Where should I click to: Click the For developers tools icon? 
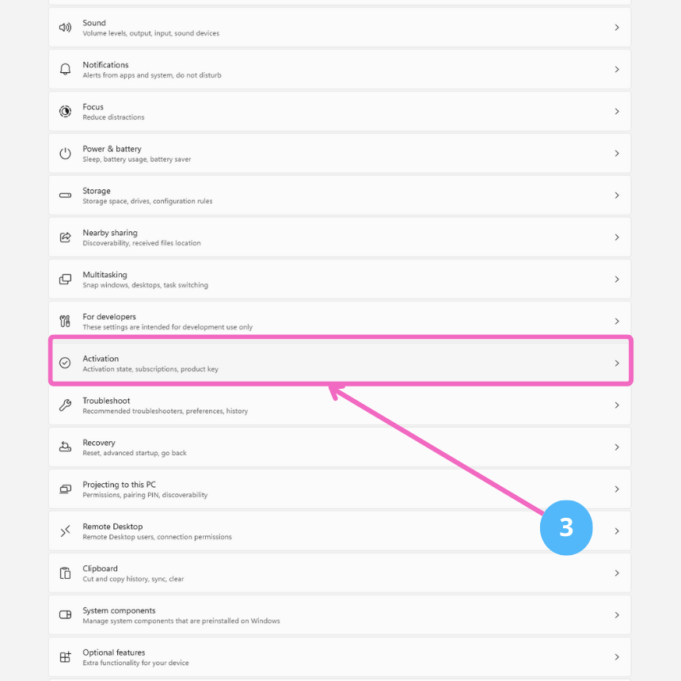pyautogui.click(x=65, y=321)
